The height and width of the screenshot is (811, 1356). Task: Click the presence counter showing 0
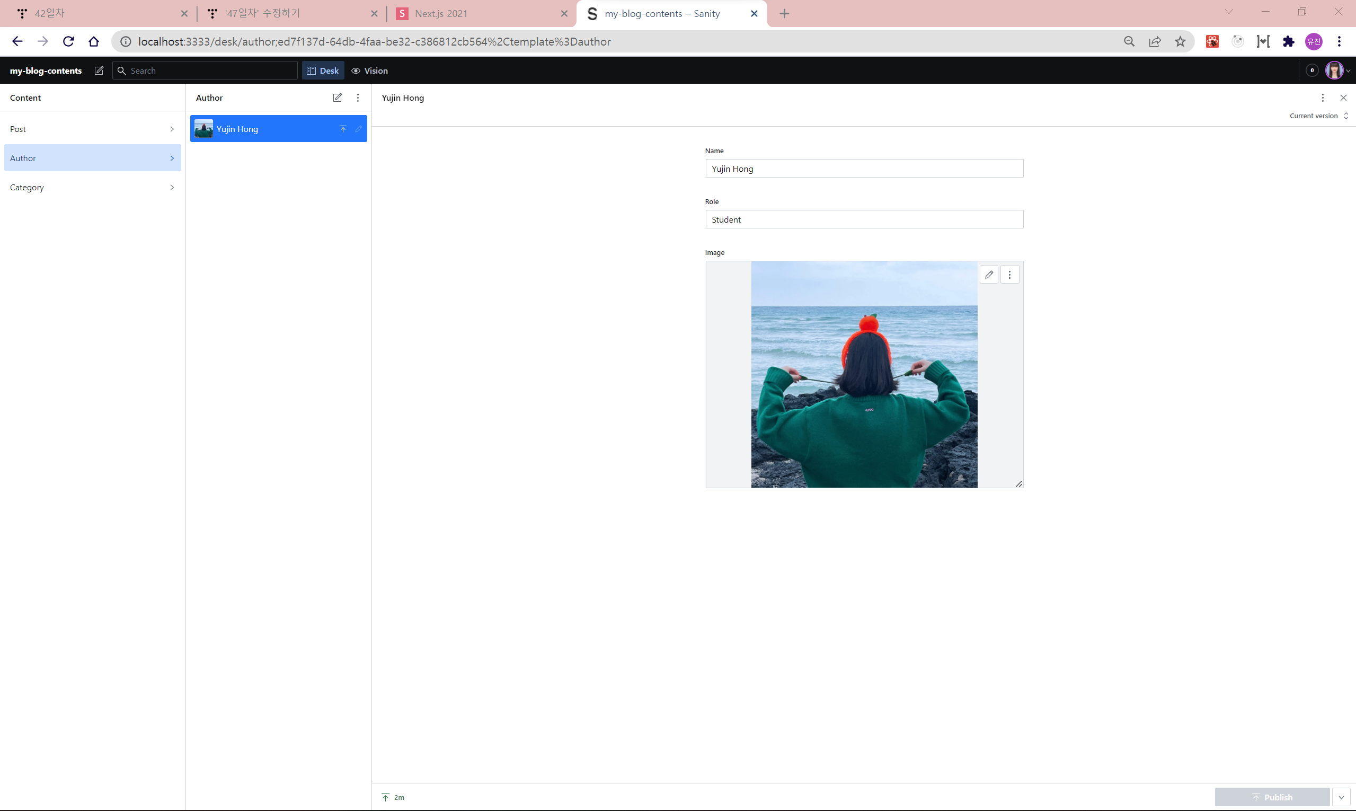[1311, 70]
